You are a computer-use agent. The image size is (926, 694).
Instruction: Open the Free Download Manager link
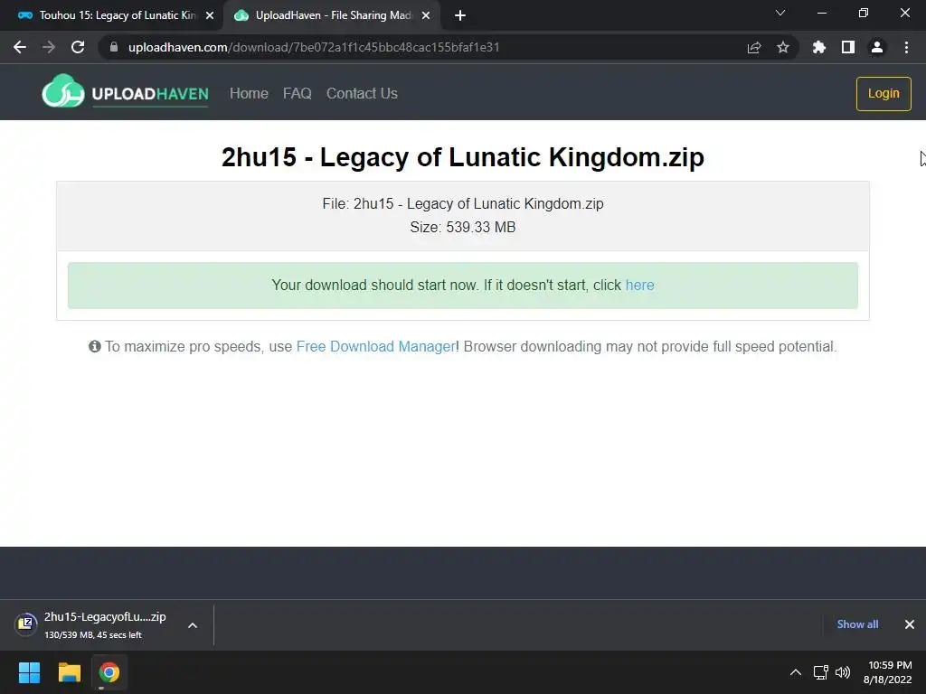tap(375, 346)
